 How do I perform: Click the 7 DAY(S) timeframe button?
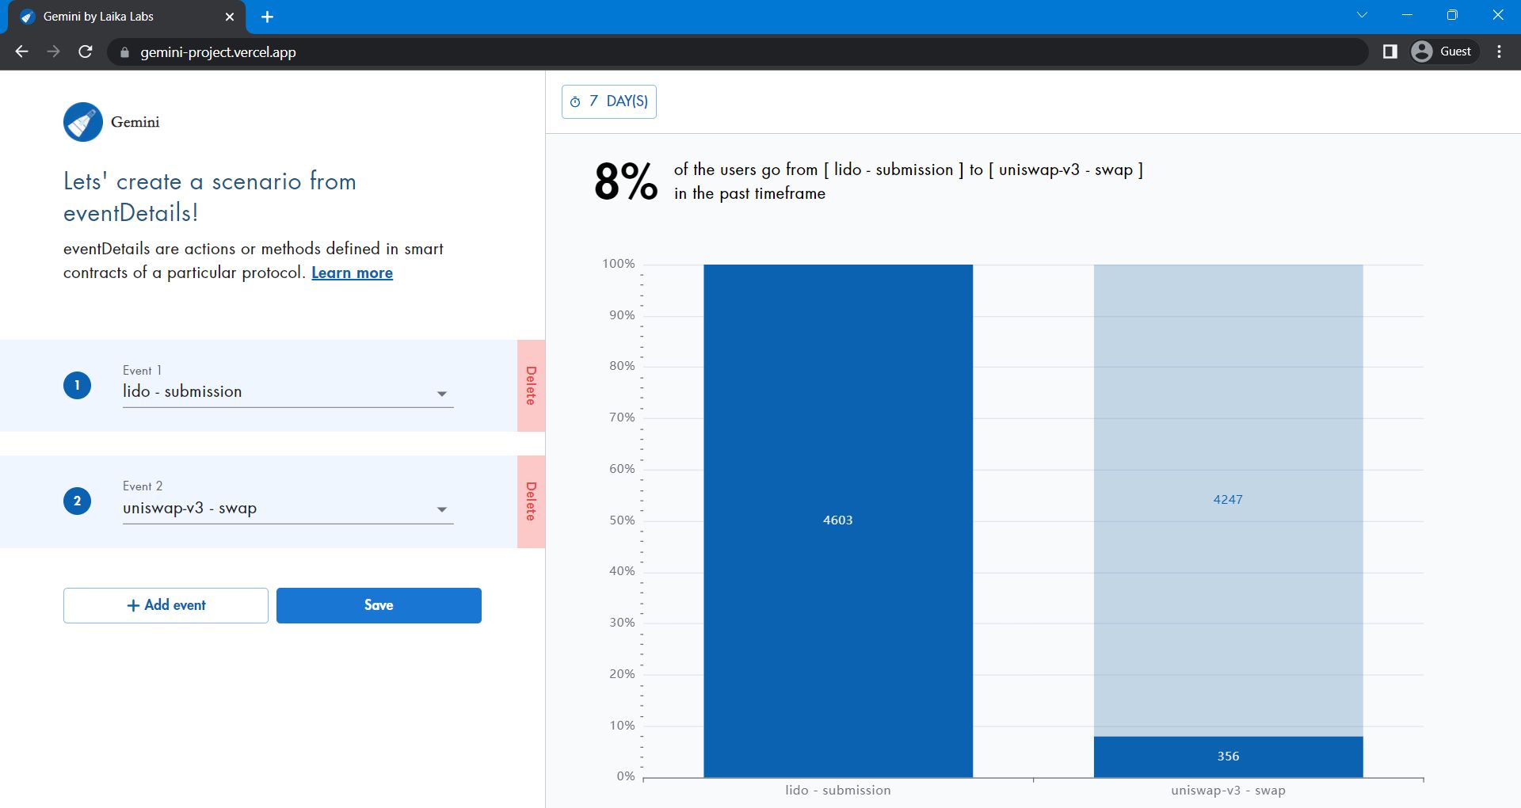point(608,101)
